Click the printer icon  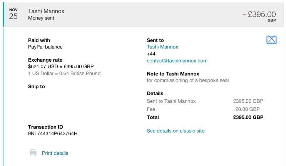[x=33, y=153]
